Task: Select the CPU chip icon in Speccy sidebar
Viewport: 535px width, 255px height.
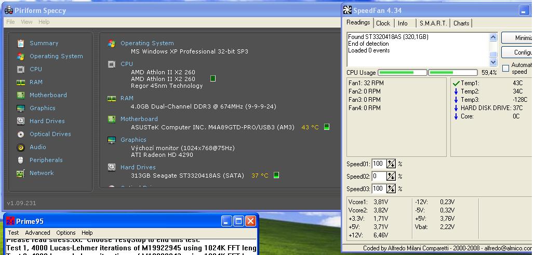Action: pyautogui.click(x=21, y=69)
